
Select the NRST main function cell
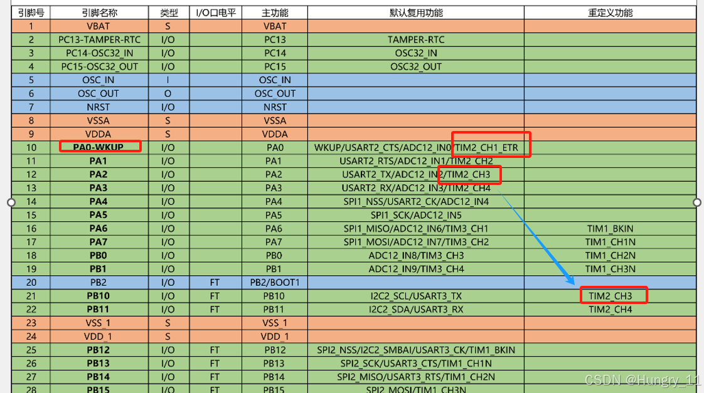[x=275, y=107]
